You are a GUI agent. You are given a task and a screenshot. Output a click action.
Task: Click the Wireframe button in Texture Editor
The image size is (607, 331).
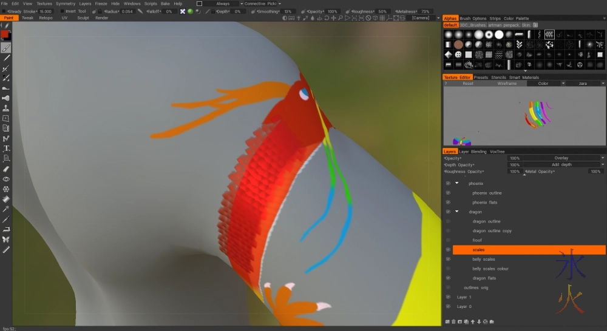point(506,84)
